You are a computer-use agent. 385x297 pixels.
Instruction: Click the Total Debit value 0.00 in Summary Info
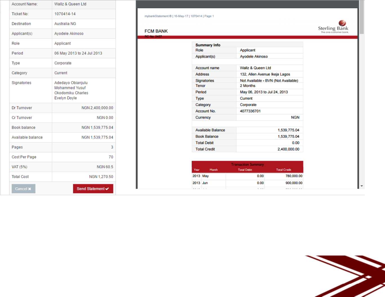(296, 143)
